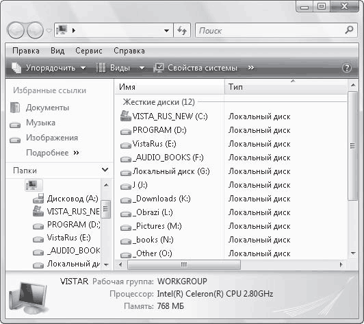Screen dimensions: 364x324
Task: Click the vertical file list scrollbar thumb
Action: click(353, 145)
